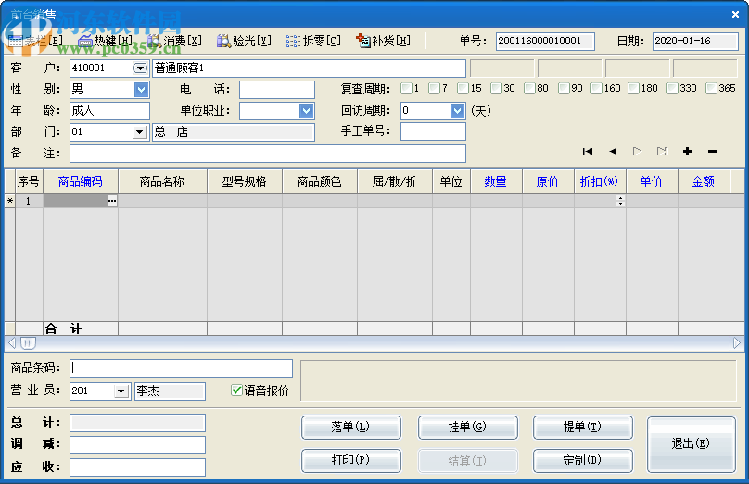
Task: Uncheck the 语音报价 voice quote checkbox
Action: pyautogui.click(x=236, y=391)
